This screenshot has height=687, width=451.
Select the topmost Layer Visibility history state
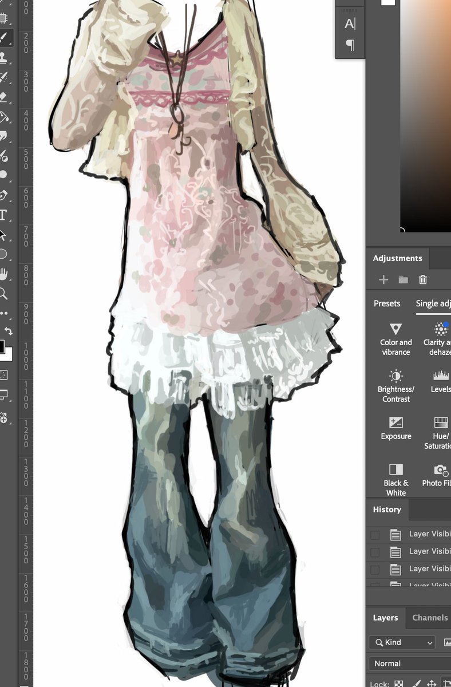click(422, 534)
